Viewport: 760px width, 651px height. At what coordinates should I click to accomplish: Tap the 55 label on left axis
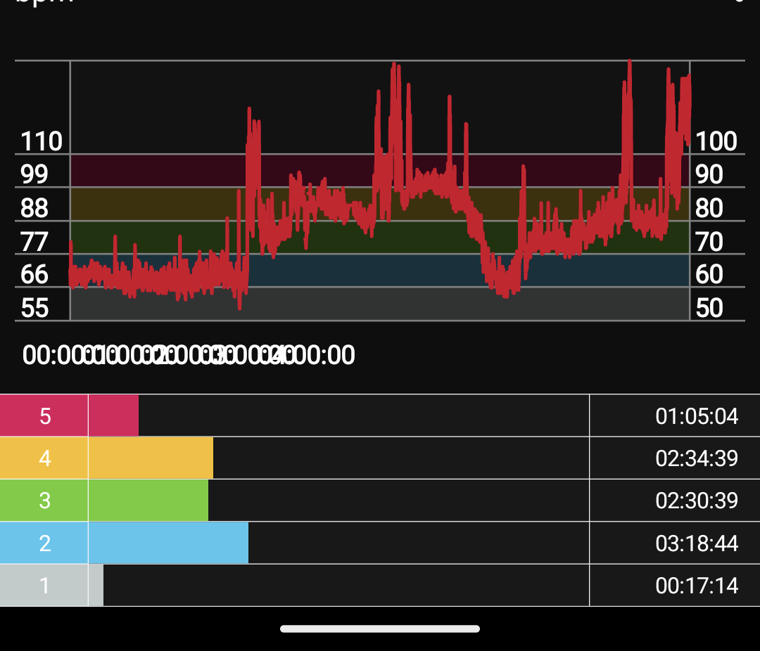click(34, 308)
